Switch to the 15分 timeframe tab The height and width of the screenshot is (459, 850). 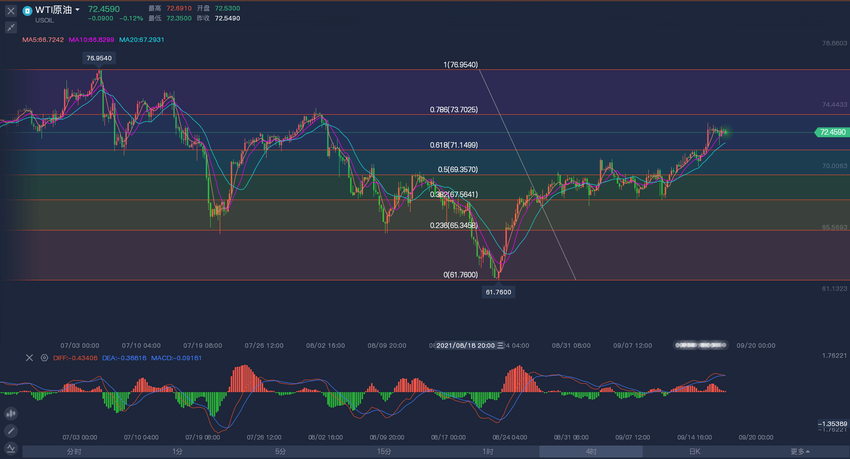(384, 452)
